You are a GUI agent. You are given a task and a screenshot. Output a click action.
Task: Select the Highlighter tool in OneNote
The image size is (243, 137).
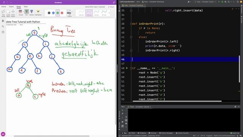(38, 13)
